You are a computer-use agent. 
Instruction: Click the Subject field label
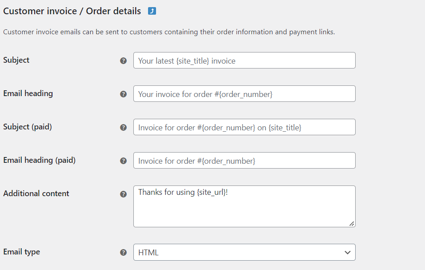coord(16,60)
